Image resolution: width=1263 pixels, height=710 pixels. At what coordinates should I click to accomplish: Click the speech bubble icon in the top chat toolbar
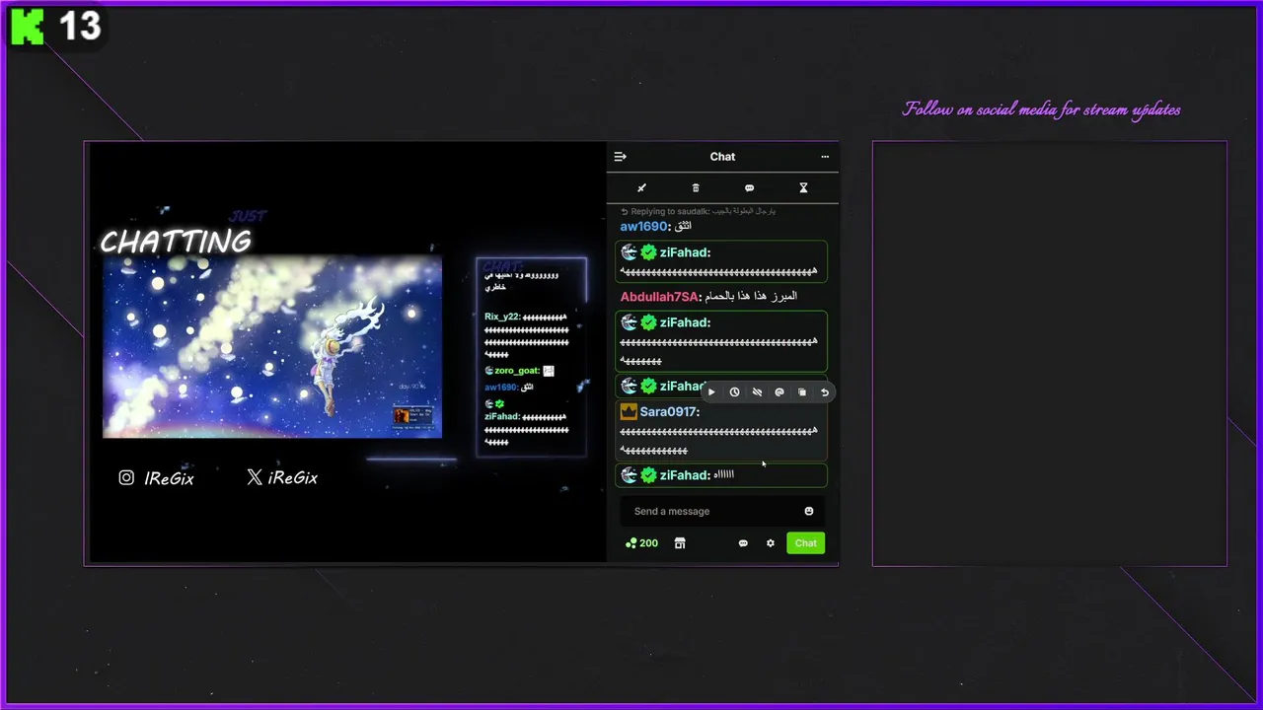[749, 187]
